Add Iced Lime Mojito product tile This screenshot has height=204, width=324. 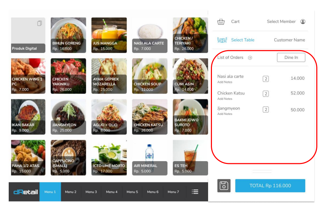pos(109,158)
